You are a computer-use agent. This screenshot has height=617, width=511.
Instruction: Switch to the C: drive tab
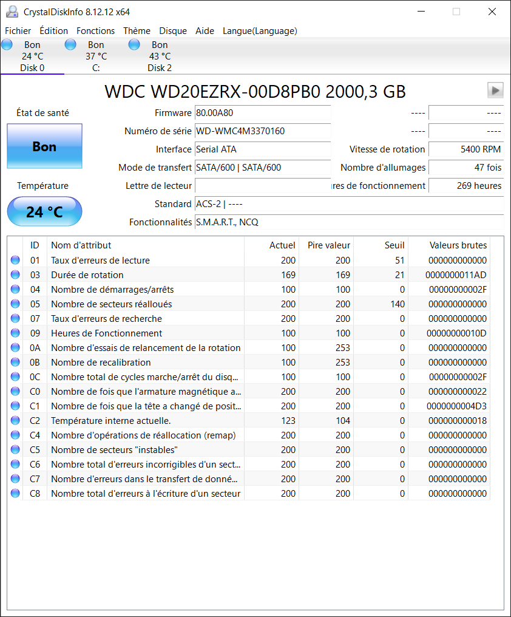coord(96,56)
